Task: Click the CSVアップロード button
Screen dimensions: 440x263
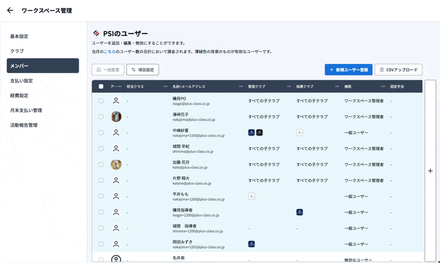Action: (x=399, y=70)
